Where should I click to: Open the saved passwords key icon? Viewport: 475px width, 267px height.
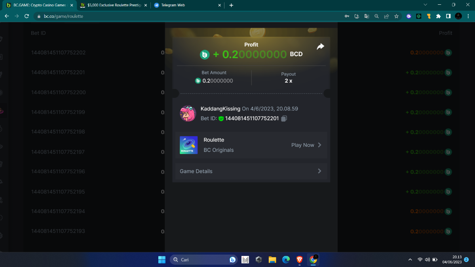pyautogui.click(x=347, y=16)
